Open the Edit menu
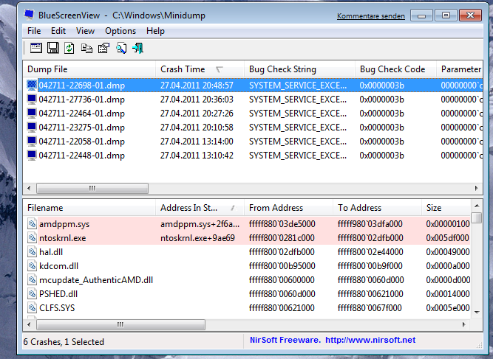This screenshot has width=493, height=359. coord(58,31)
